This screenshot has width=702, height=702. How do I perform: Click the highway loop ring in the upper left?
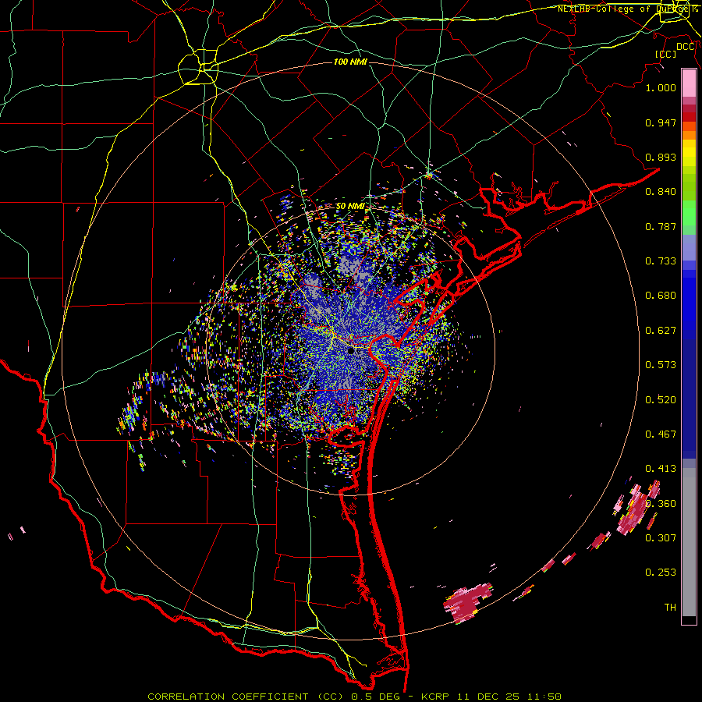pyautogui.click(x=198, y=67)
